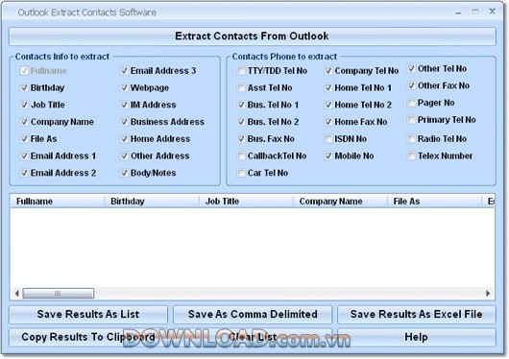Sort by the Birthday column header

tap(152, 202)
